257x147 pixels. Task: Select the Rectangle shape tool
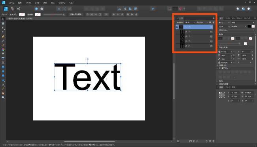3,67
